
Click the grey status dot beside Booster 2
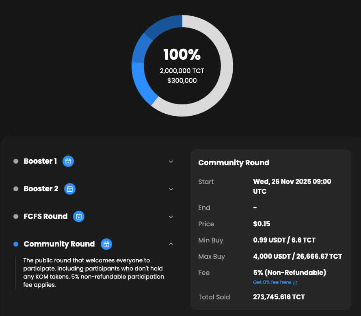tap(16, 189)
